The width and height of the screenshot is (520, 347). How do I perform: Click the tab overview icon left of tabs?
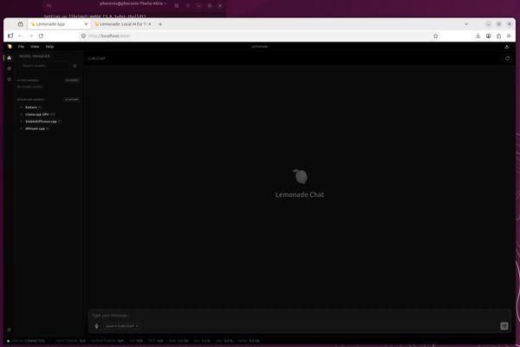point(21,24)
